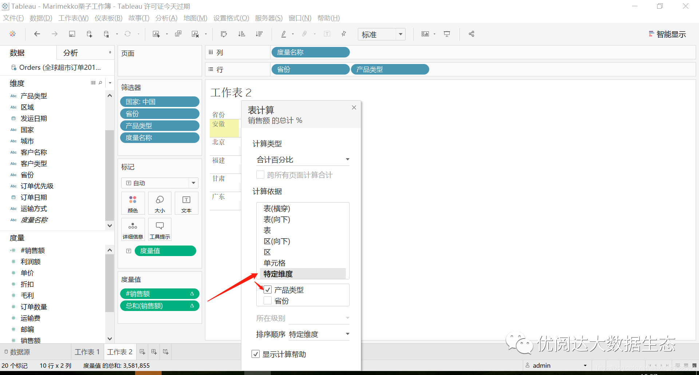The width and height of the screenshot is (699, 375).
Task: Click the undo back arrow
Action: pos(37,34)
